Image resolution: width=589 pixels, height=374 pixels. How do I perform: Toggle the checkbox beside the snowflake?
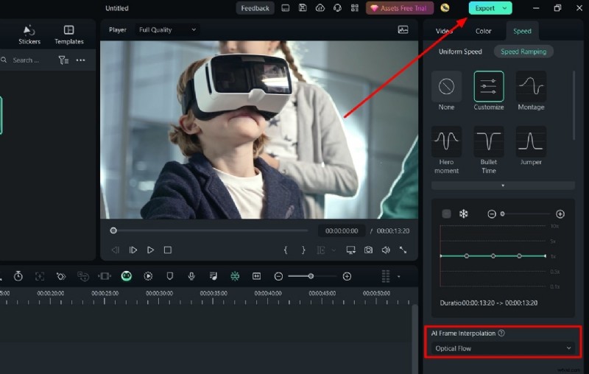446,214
